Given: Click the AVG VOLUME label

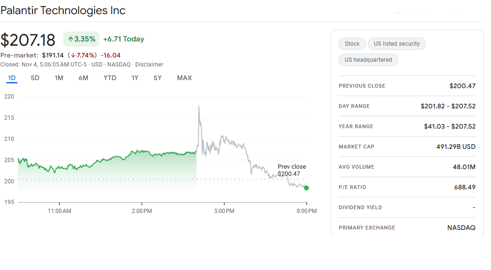Looking at the screenshot, I should pyautogui.click(x=356, y=167).
